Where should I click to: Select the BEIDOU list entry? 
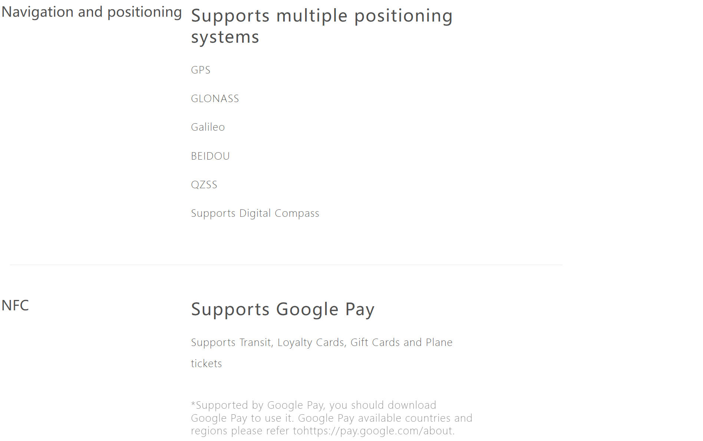[x=210, y=156]
